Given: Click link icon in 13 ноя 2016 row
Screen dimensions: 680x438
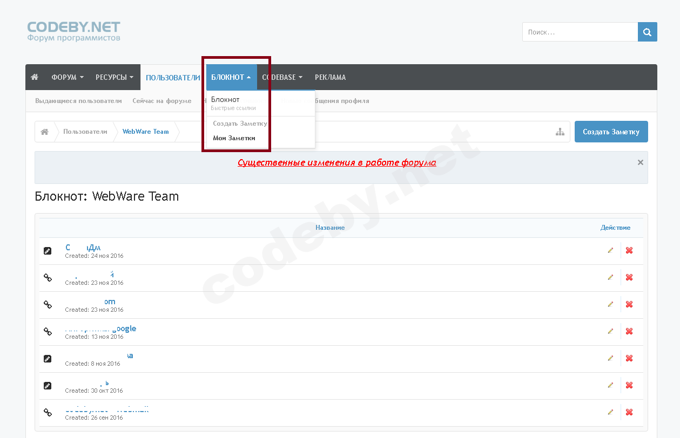Looking at the screenshot, I should coord(48,332).
